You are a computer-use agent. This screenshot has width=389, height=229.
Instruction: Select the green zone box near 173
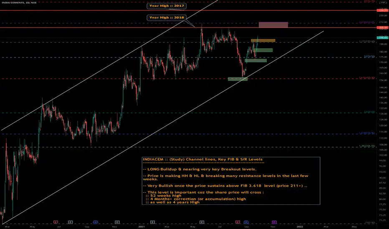click(x=256, y=60)
